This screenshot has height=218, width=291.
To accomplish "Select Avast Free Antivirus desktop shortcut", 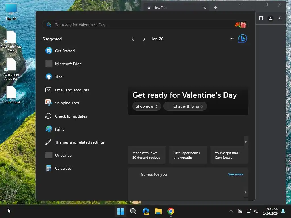I will [11, 69].
